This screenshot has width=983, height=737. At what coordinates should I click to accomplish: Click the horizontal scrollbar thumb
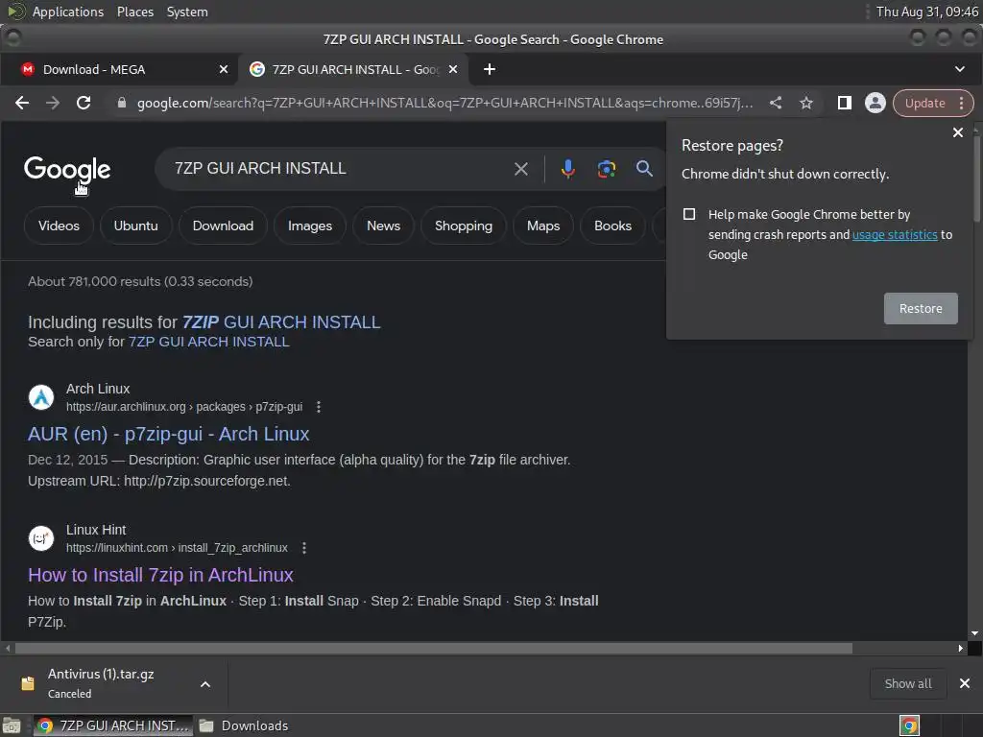pos(433,648)
